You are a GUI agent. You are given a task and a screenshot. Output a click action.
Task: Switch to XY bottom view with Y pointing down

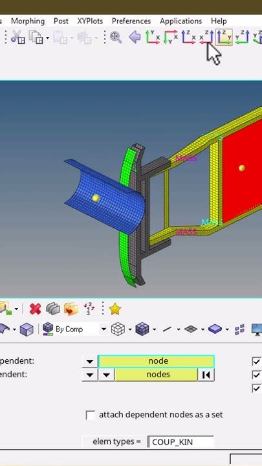click(x=171, y=38)
